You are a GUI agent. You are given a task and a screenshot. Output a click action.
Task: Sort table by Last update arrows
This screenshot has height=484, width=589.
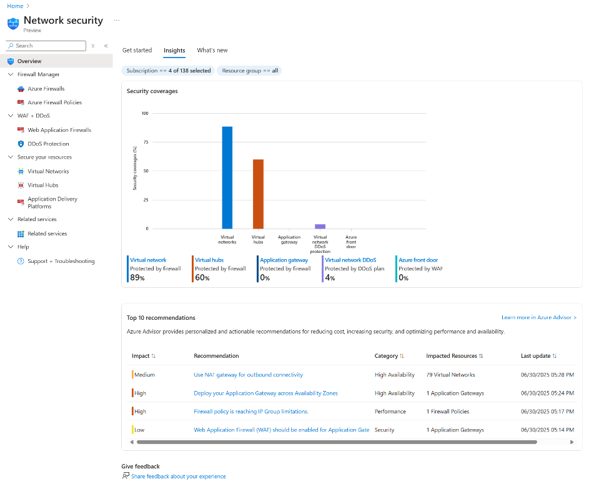pyautogui.click(x=555, y=356)
